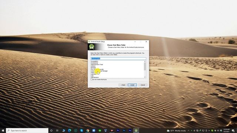Open the weather widget showing Mostly cloudy
Image resolution: width=237 pixels, height=133 pixels.
tap(176, 130)
